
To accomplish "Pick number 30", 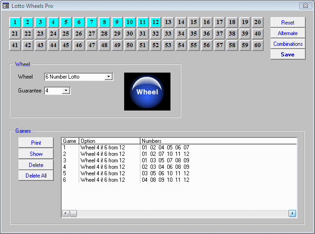I will point(130,33).
